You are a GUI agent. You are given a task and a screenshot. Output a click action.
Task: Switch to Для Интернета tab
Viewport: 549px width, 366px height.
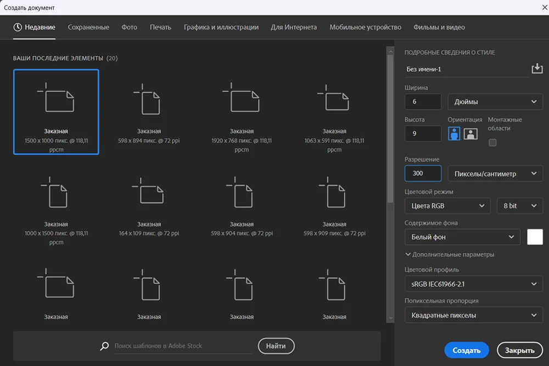(294, 27)
